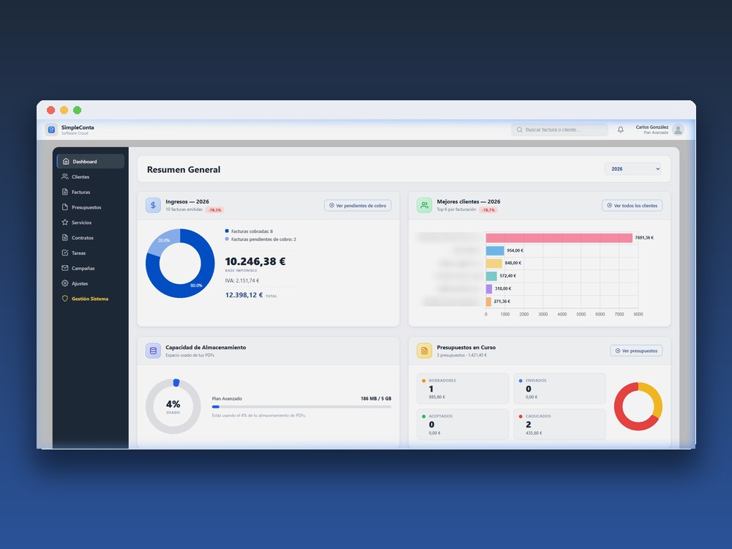Screen dimensions: 732x549
Task: Open the Aceptados budget card
Action: (x=463, y=425)
